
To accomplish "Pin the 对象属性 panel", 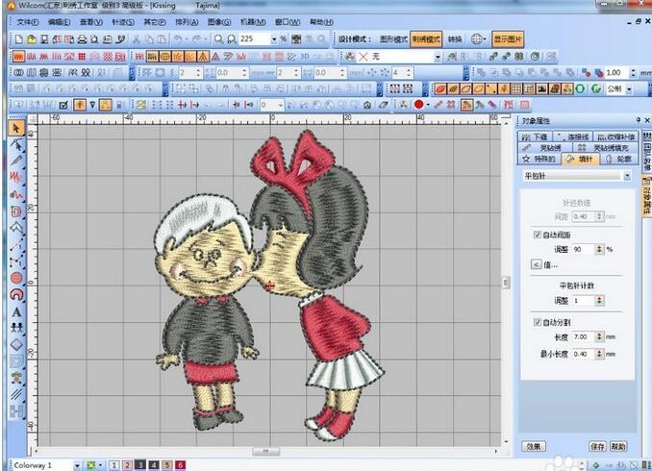I will [x=639, y=120].
